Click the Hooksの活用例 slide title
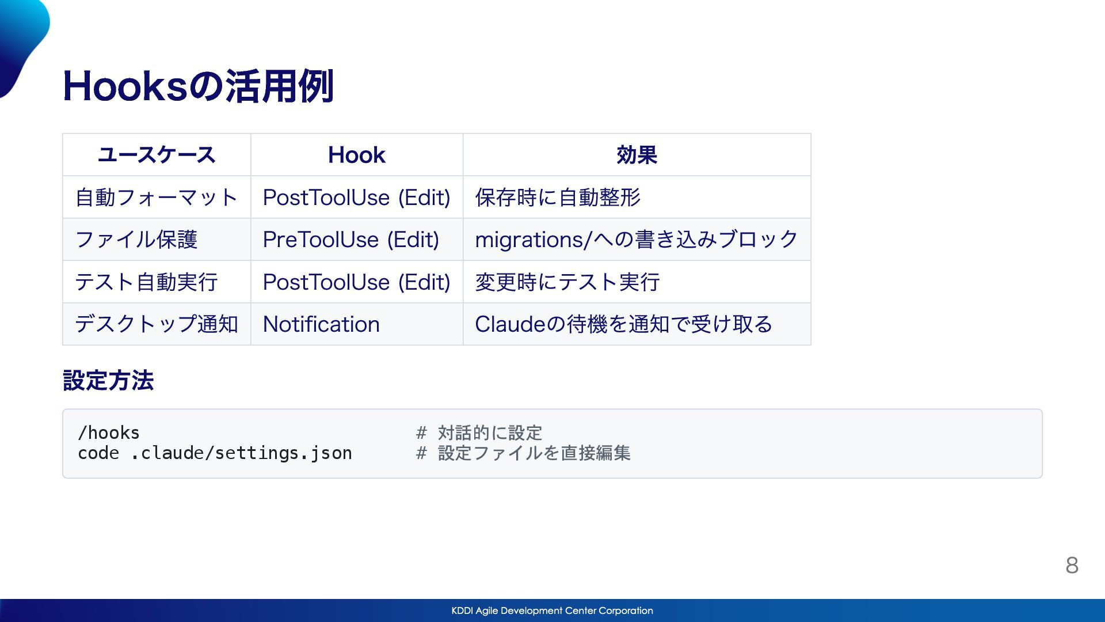Viewport: 1105px width, 622px height. pos(198,86)
